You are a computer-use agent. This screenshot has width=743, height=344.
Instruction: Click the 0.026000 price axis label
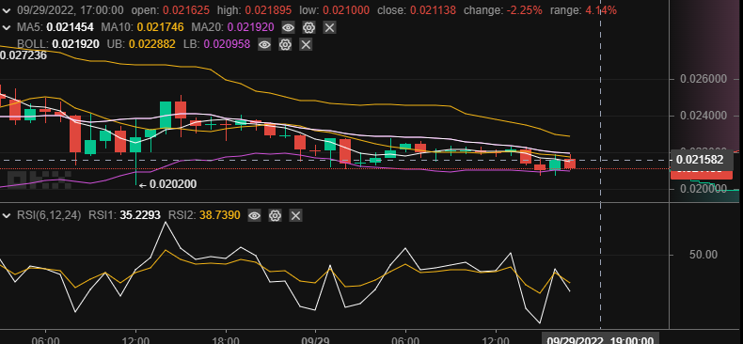[703, 79]
